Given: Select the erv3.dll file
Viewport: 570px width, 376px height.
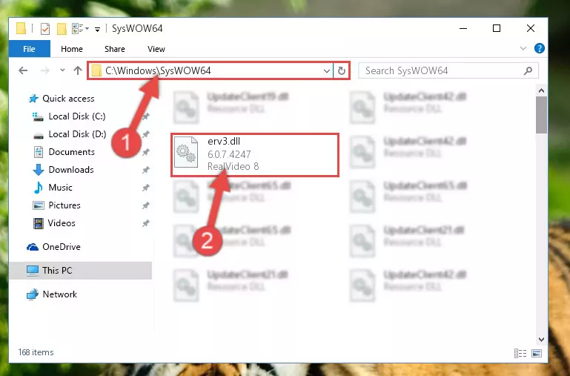Looking at the screenshot, I should [255, 155].
